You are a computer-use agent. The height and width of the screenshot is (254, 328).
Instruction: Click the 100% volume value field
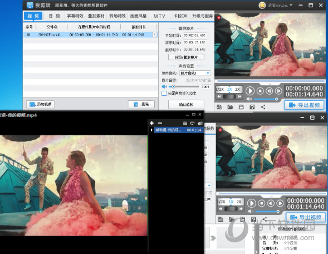(x=205, y=87)
